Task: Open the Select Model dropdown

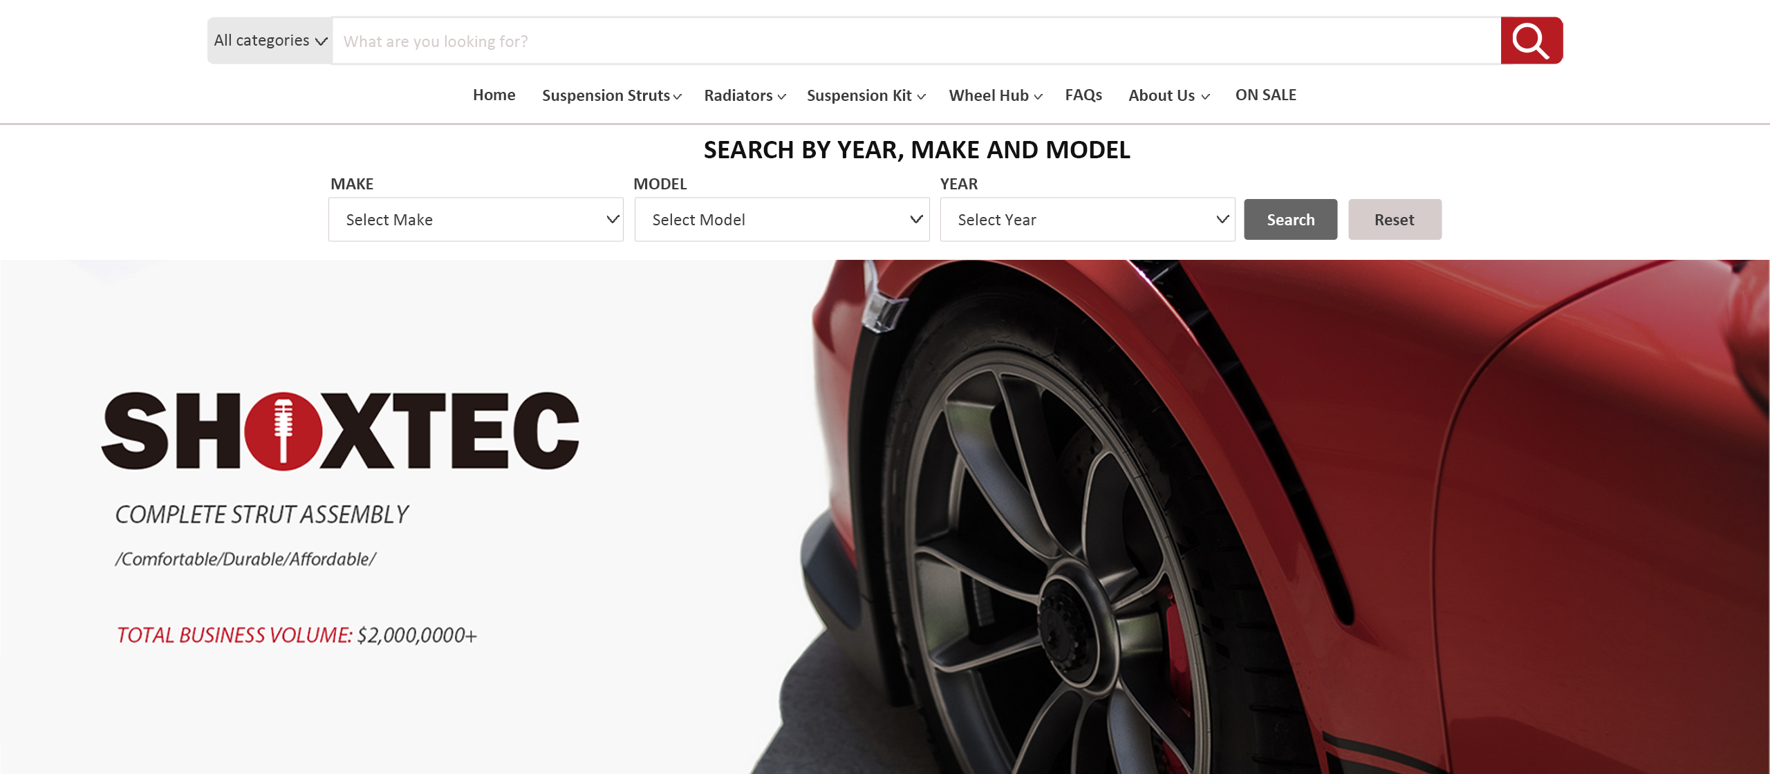Action: (782, 220)
